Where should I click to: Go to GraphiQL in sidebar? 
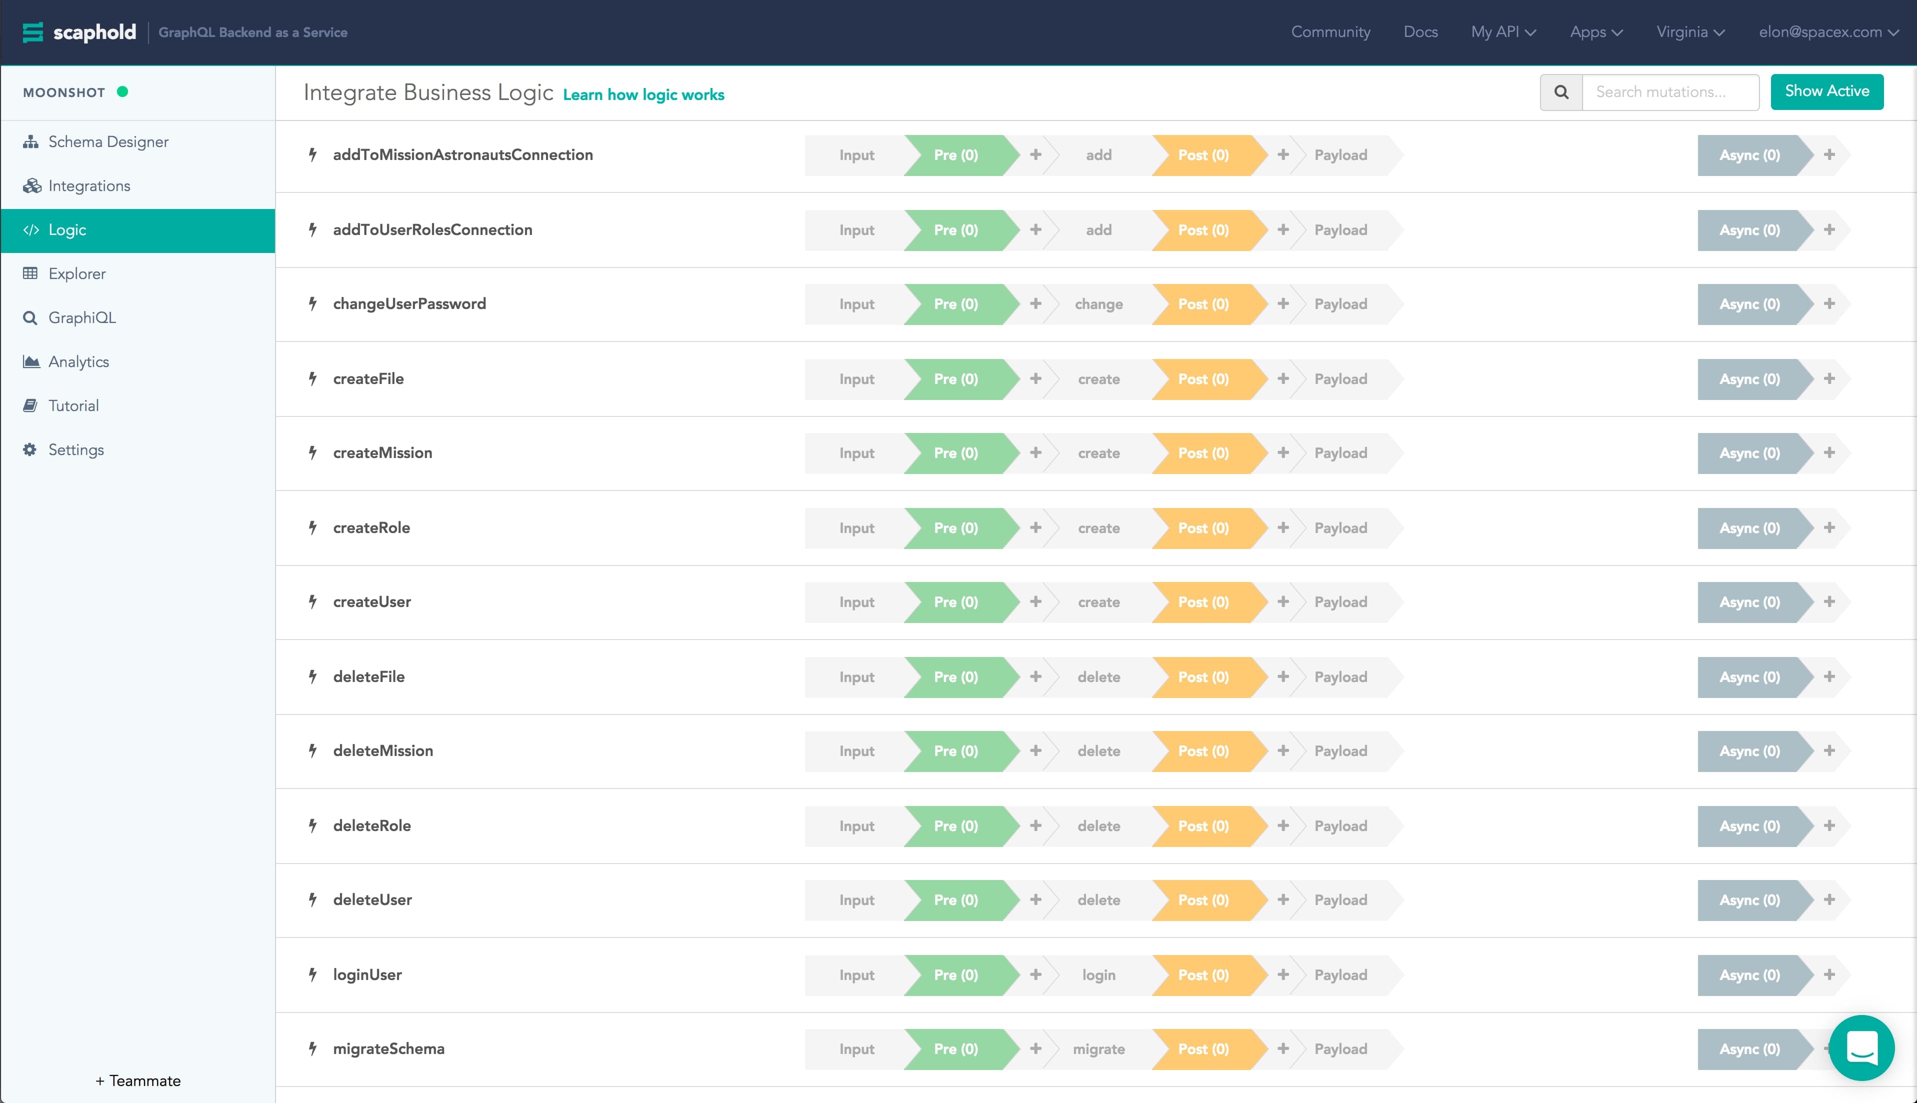pyautogui.click(x=82, y=317)
